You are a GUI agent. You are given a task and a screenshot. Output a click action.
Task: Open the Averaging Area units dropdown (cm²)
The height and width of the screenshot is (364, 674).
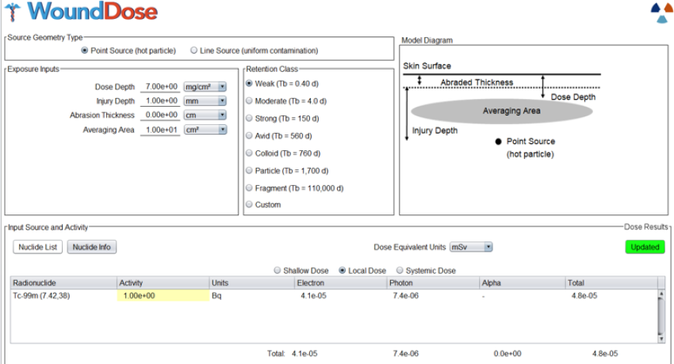coord(205,130)
